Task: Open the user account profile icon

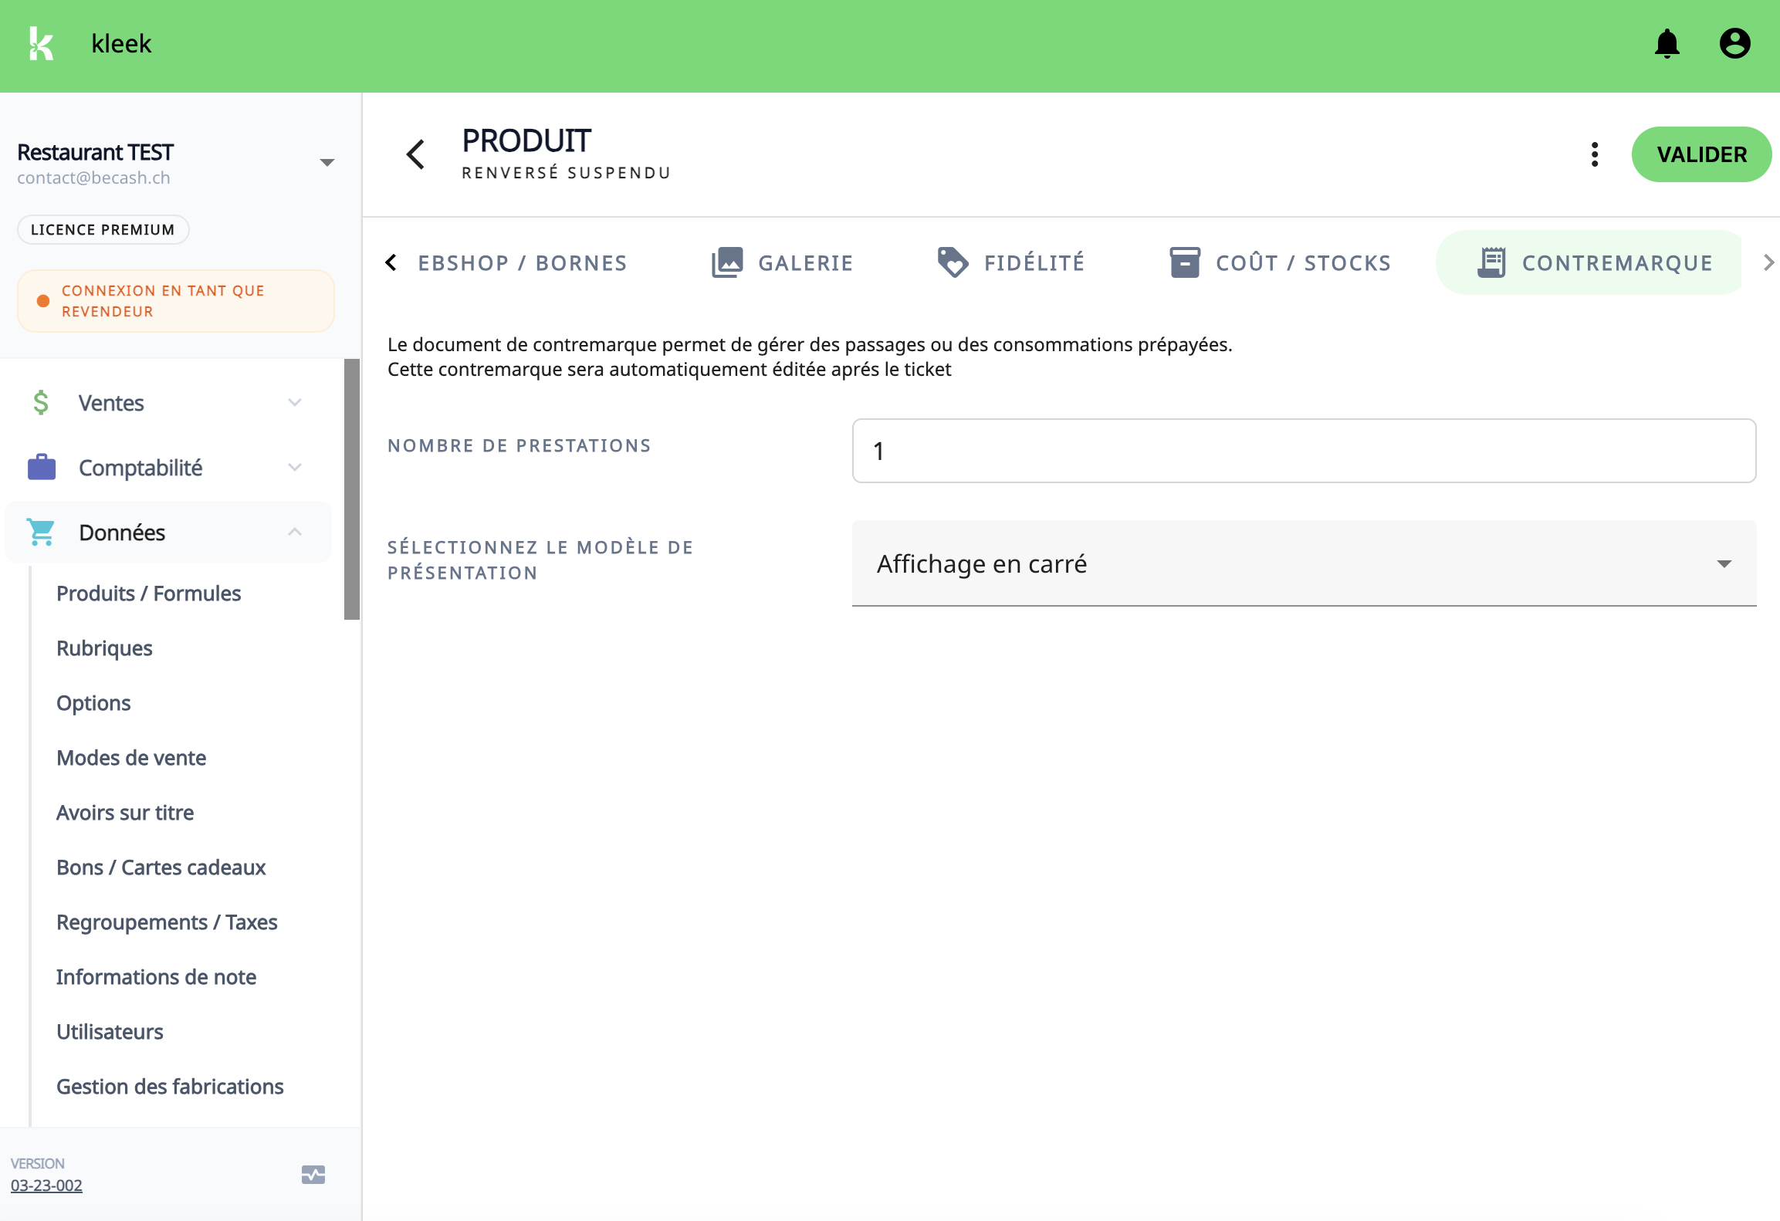Action: (1734, 43)
